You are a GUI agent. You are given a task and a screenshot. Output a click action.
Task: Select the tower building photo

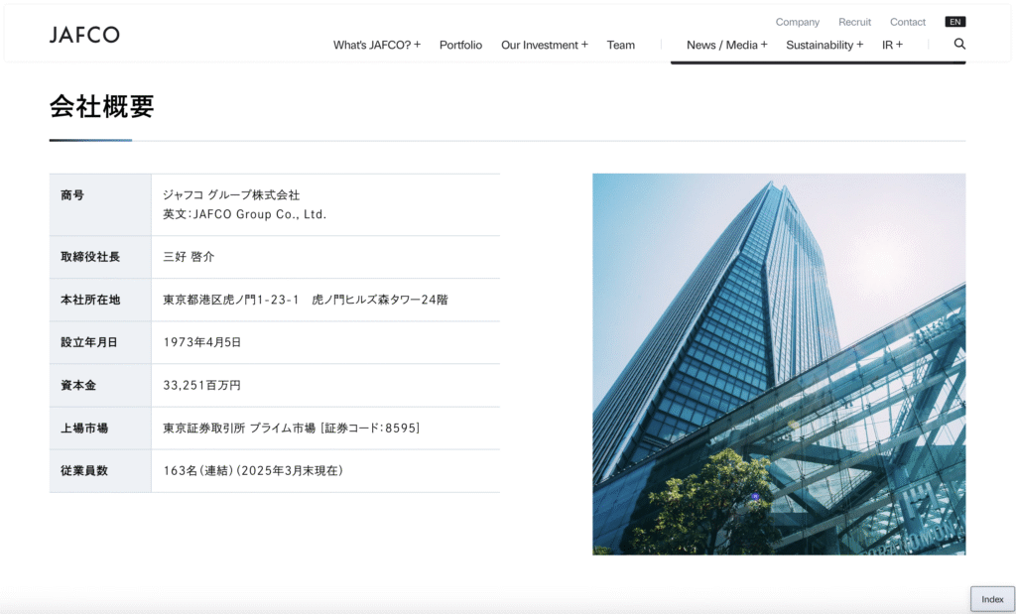pos(779,364)
